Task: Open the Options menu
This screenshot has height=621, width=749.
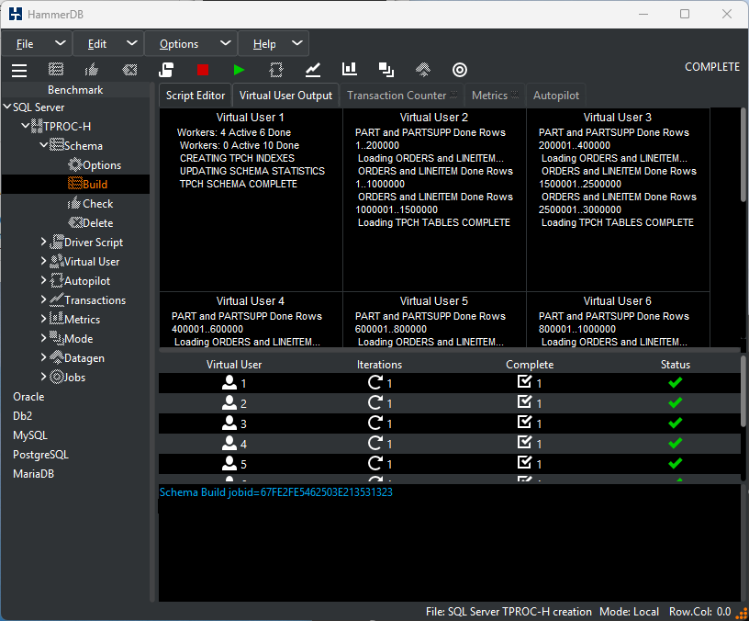Action: click(179, 44)
